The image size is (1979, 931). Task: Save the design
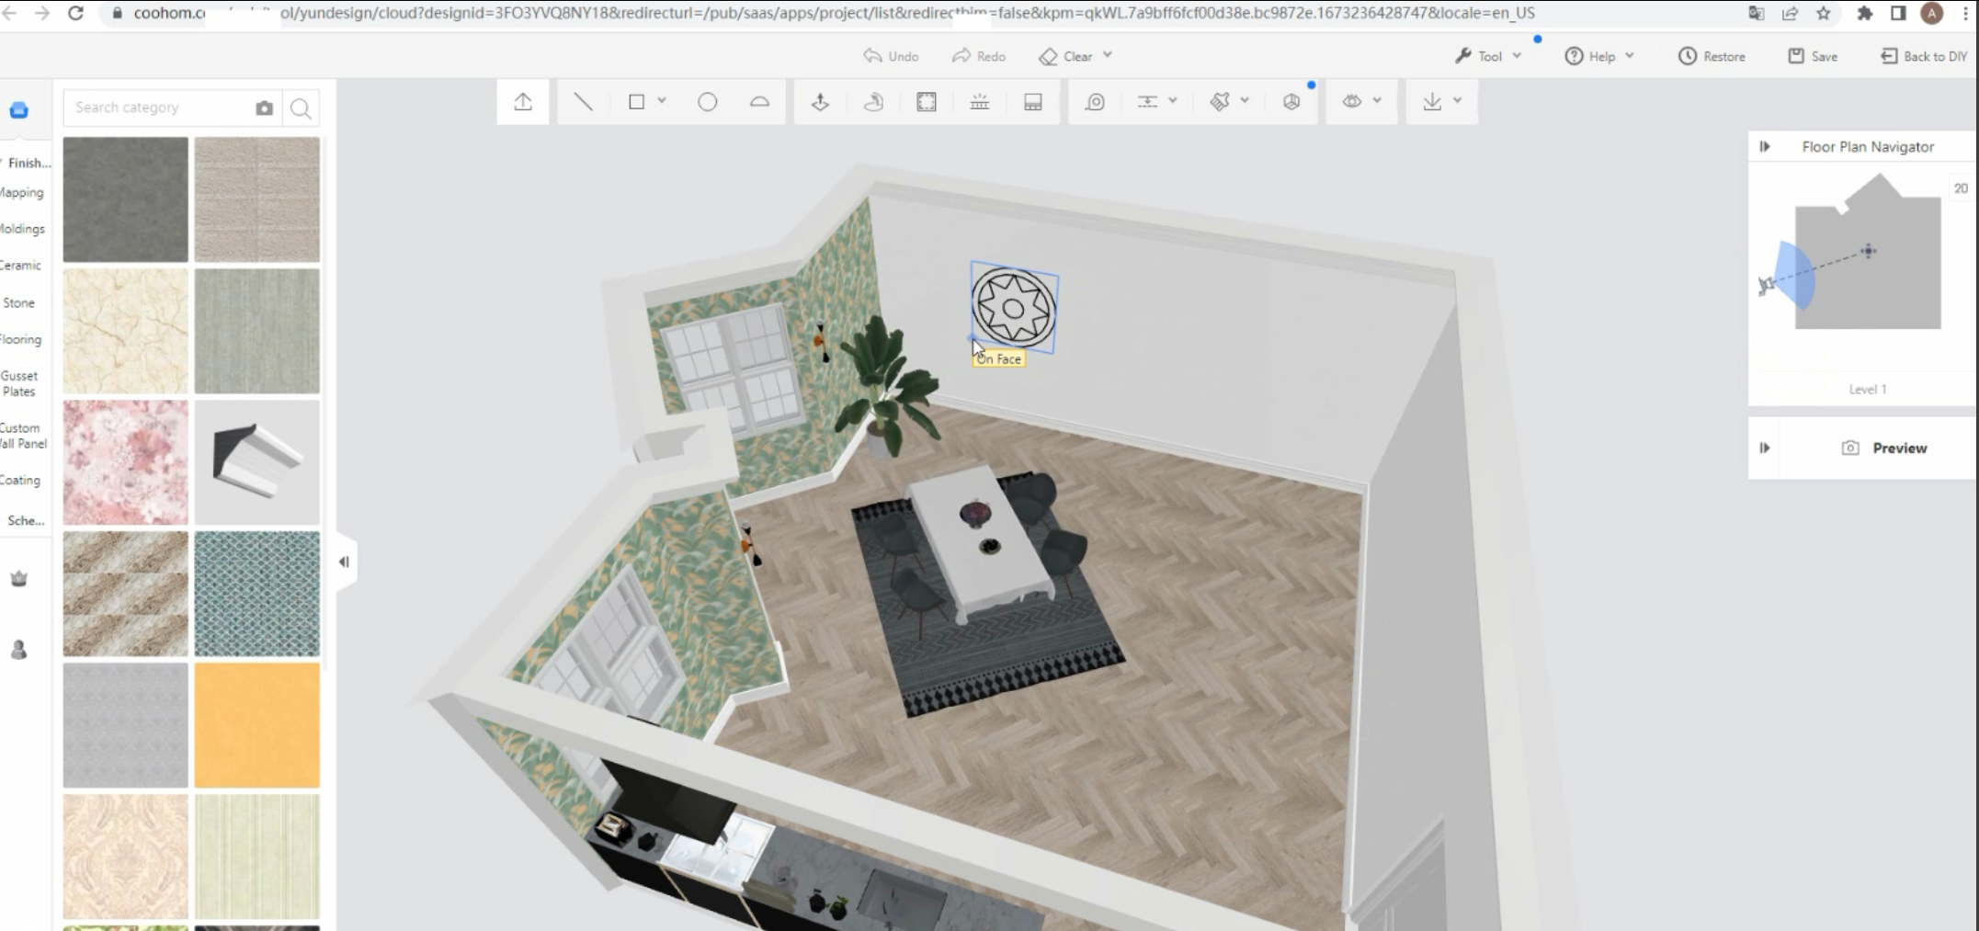coord(1813,56)
